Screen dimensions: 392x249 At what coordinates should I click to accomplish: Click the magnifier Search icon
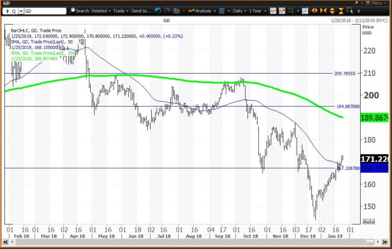click(x=72, y=11)
